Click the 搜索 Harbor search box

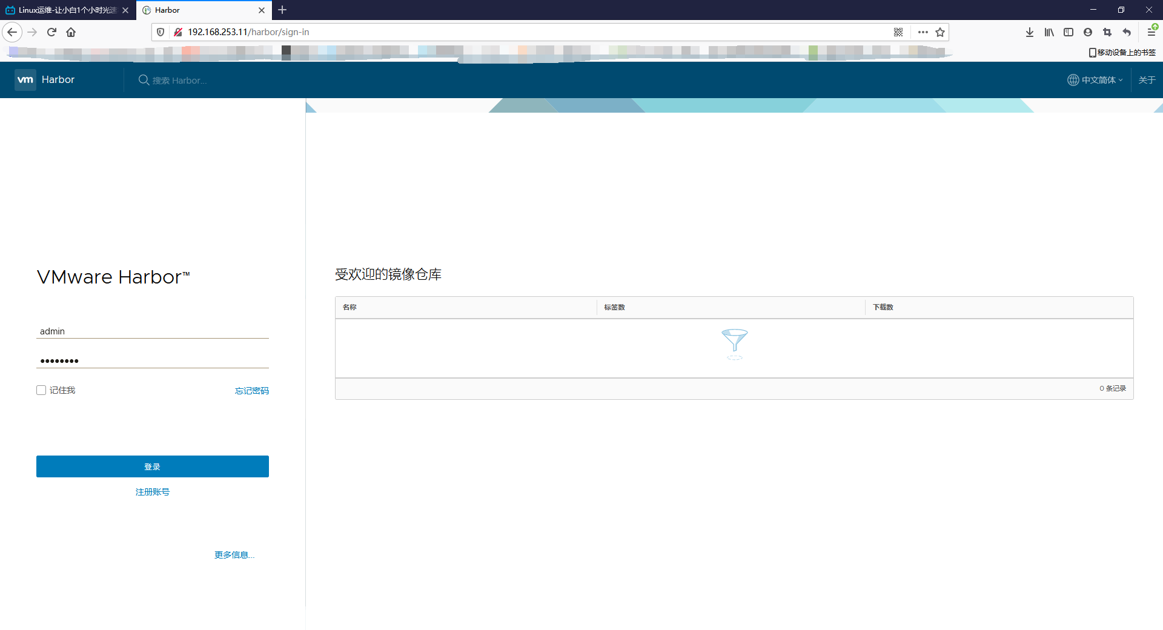coord(179,81)
